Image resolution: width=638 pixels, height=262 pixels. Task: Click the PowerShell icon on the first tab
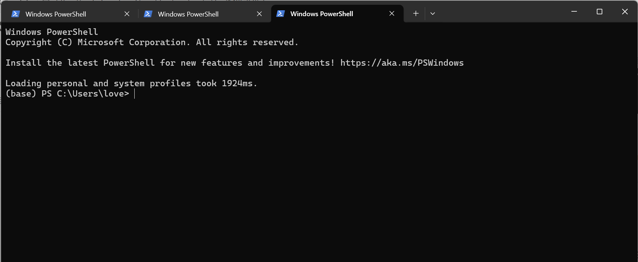15,14
